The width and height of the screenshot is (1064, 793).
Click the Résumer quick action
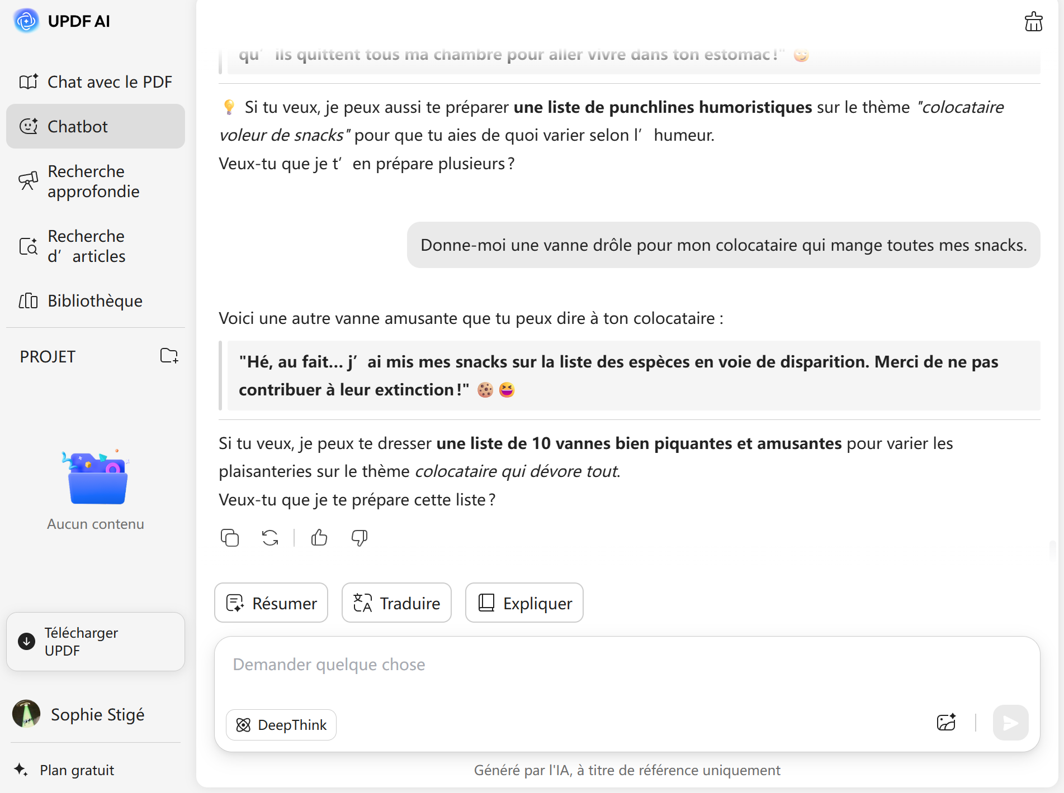(271, 603)
